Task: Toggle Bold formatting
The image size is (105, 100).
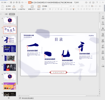Action: [x=50, y=9]
